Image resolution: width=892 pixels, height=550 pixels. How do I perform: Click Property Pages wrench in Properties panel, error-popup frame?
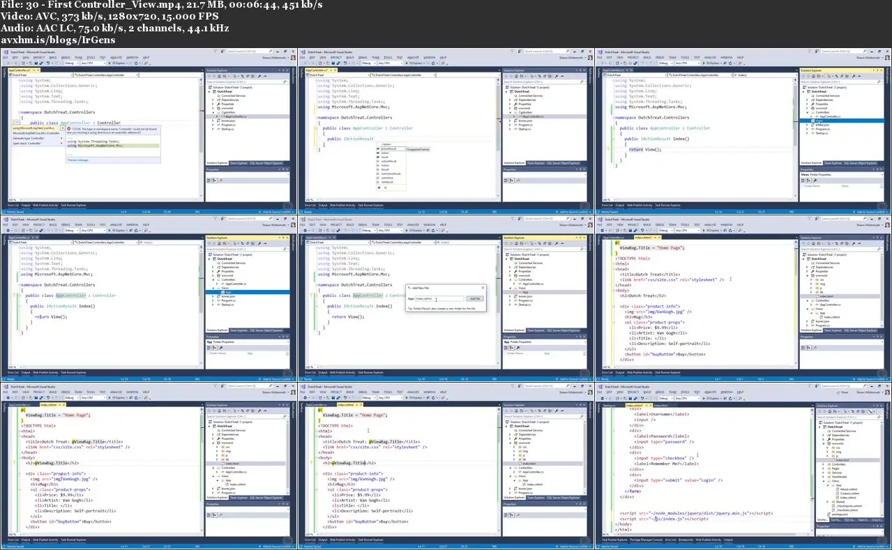tap(220, 181)
